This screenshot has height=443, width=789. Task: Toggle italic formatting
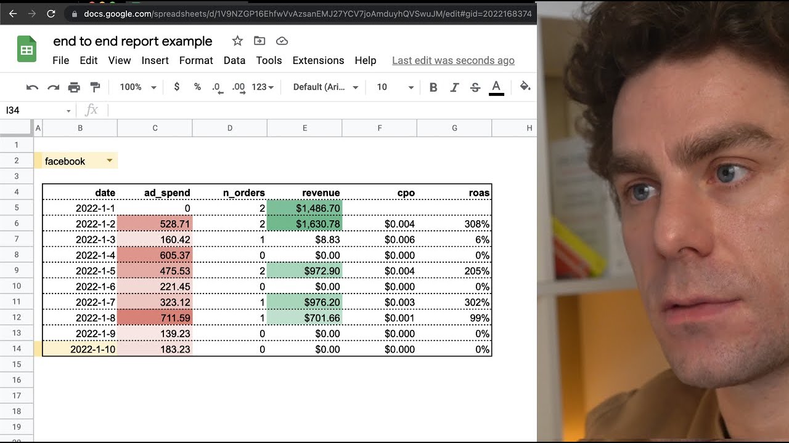coord(454,87)
